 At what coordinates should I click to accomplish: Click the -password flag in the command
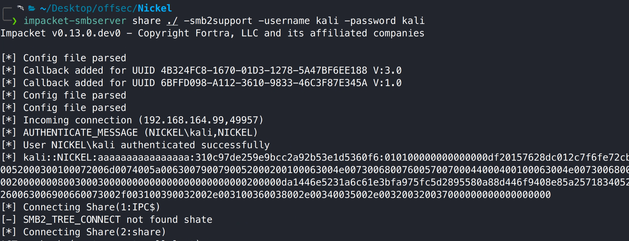coord(370,21)
